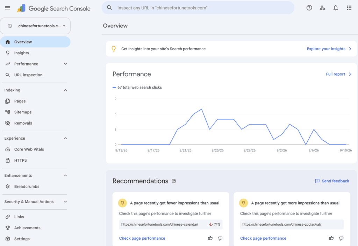Click the URL inspection magnifier icon
The height and width of the screenshot is (246, 358).
click(8, 75)
